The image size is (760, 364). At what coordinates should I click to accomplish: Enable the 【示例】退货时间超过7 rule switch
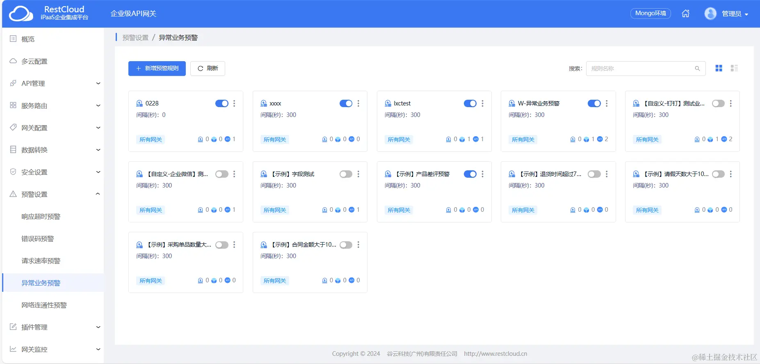[x=594, y=174]
